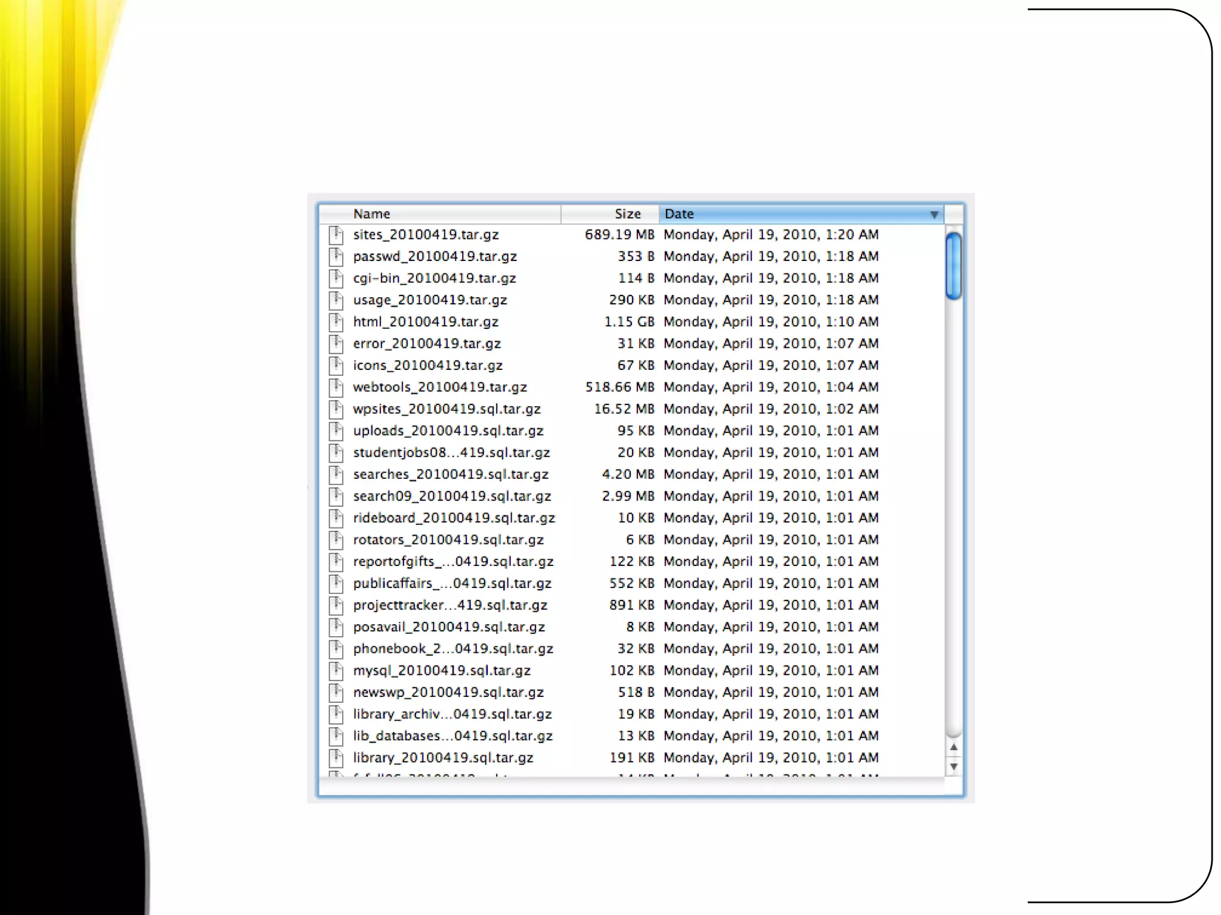
Task: Select the searches_20100419.sql.tar.gz entry
Action: [x=450, y=475]
